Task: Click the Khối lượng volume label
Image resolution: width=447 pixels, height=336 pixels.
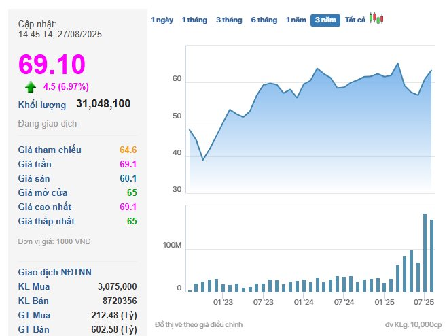Action: coord(42,105)
